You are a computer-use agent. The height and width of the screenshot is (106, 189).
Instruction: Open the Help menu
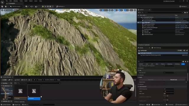40,1
